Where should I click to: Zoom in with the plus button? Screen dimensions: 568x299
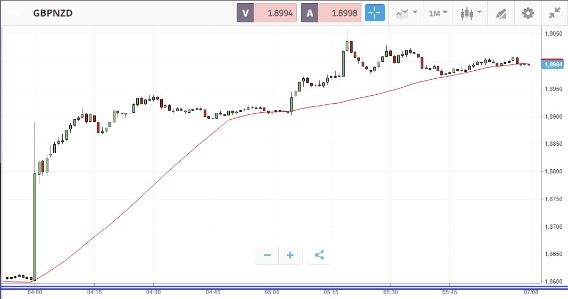(290, 255)
